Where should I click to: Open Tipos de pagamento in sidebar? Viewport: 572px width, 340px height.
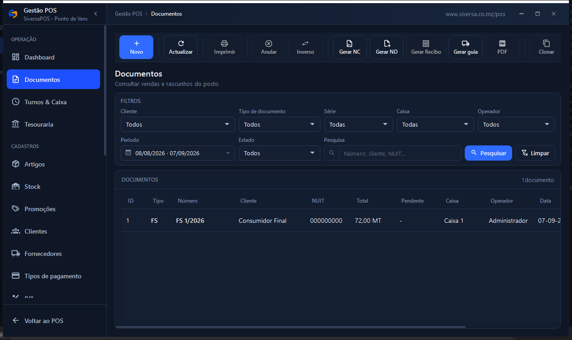(53, 276)
